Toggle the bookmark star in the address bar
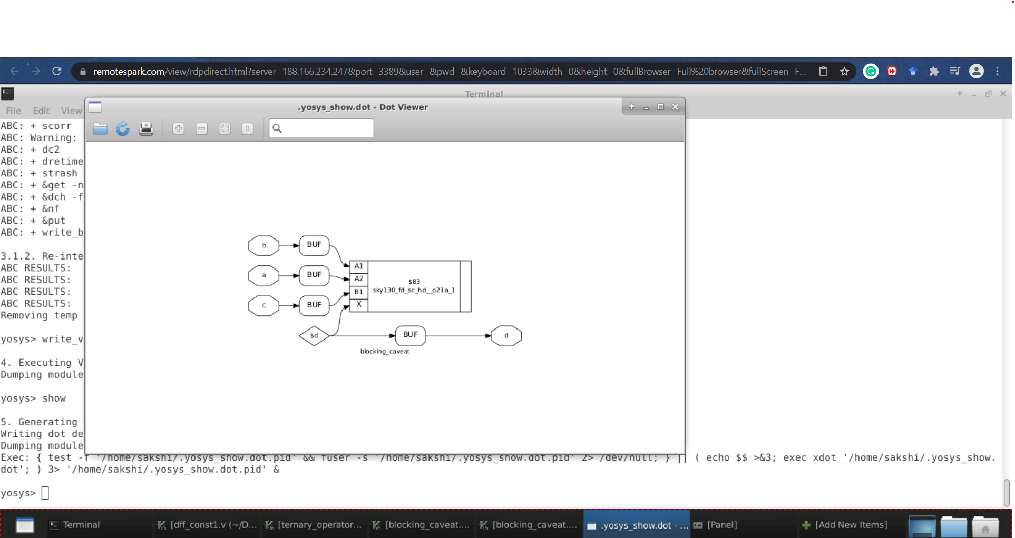This screenshot has height=538, width=1015. (x=844, y=71)
